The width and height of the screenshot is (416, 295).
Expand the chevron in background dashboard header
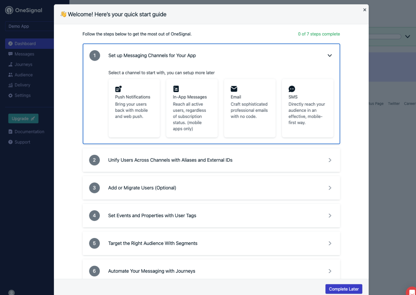point(407,36)
